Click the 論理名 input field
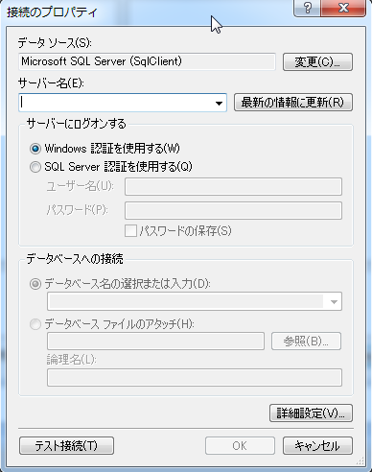This screenshot has height=472, width=372. pos(195,378)
